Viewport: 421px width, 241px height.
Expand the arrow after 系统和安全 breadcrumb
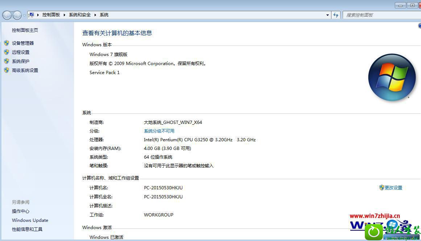tap(95, 15)
